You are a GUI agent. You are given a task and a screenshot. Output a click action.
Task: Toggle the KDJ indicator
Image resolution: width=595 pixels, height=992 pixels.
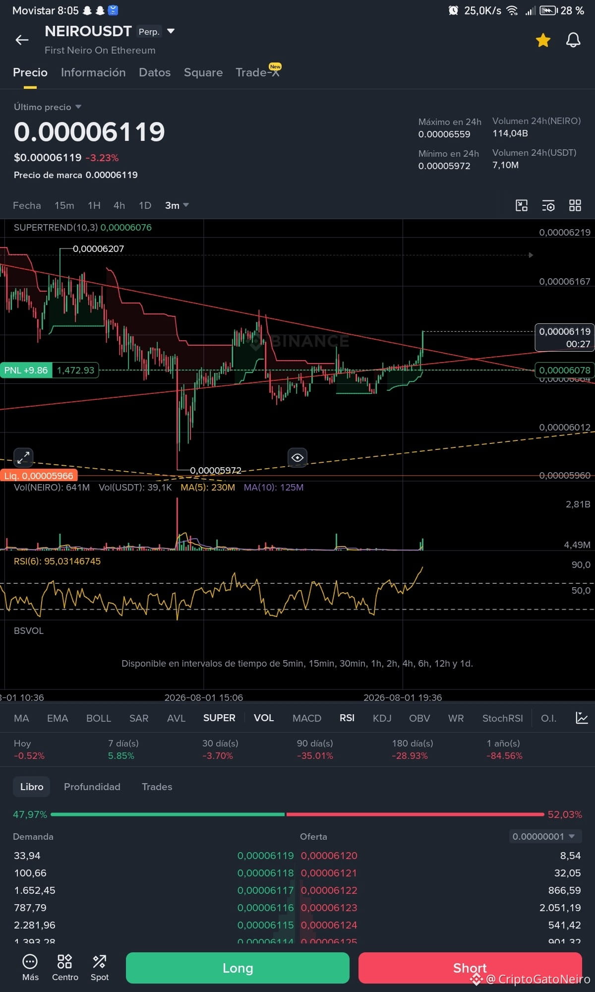[382, 718]
